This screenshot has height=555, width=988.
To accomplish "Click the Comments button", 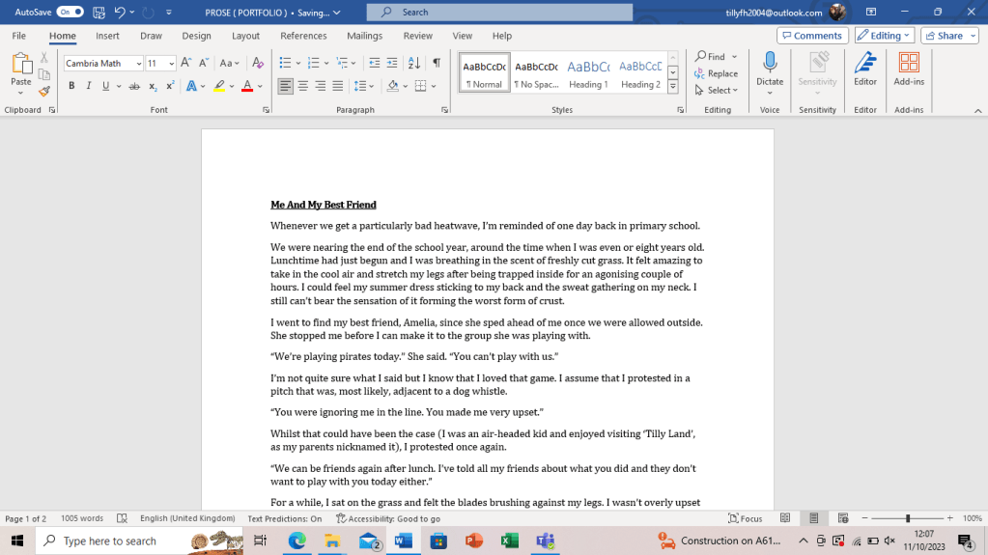I will pos(812,36).
